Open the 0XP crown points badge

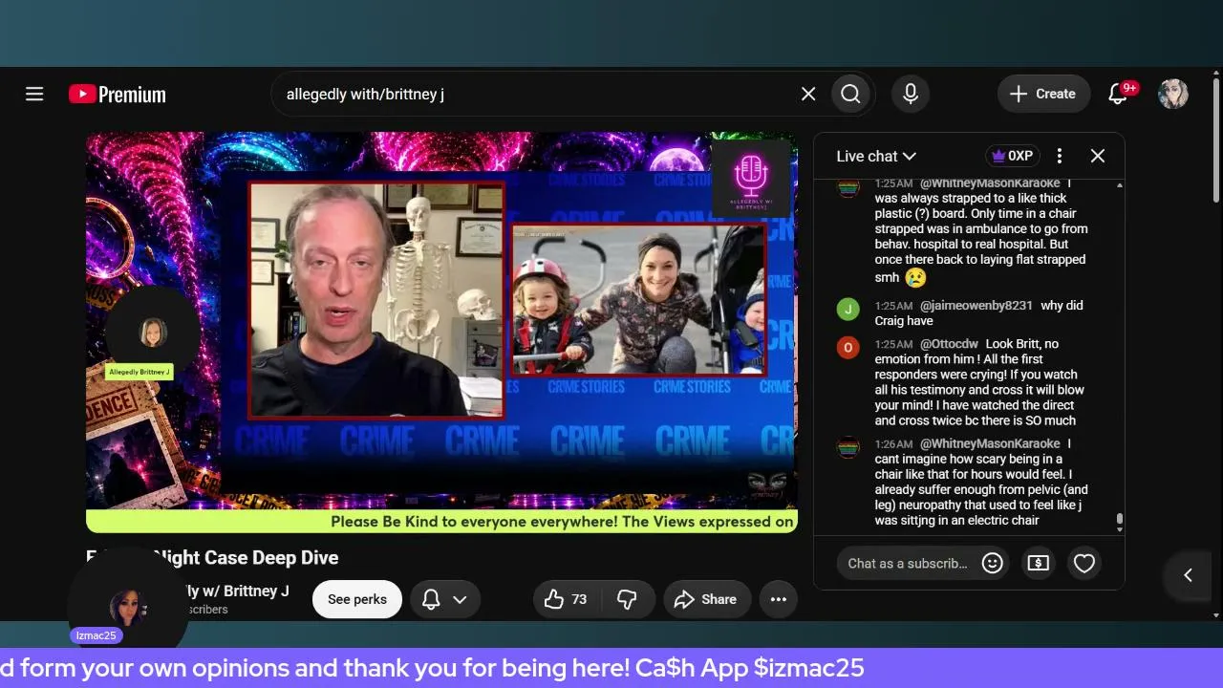pyautogui.click(x=1012, y=156)
